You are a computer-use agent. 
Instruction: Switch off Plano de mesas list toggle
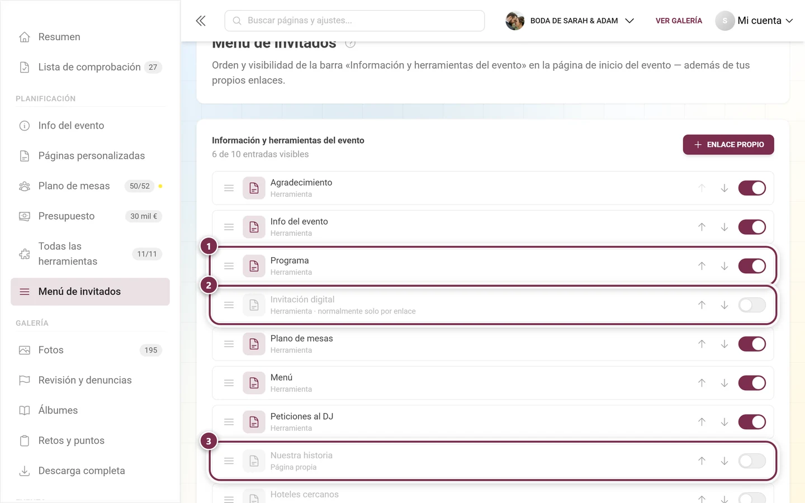(752, 344)
